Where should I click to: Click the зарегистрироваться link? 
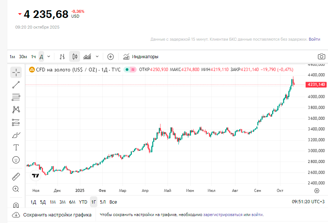pos(223,215)
